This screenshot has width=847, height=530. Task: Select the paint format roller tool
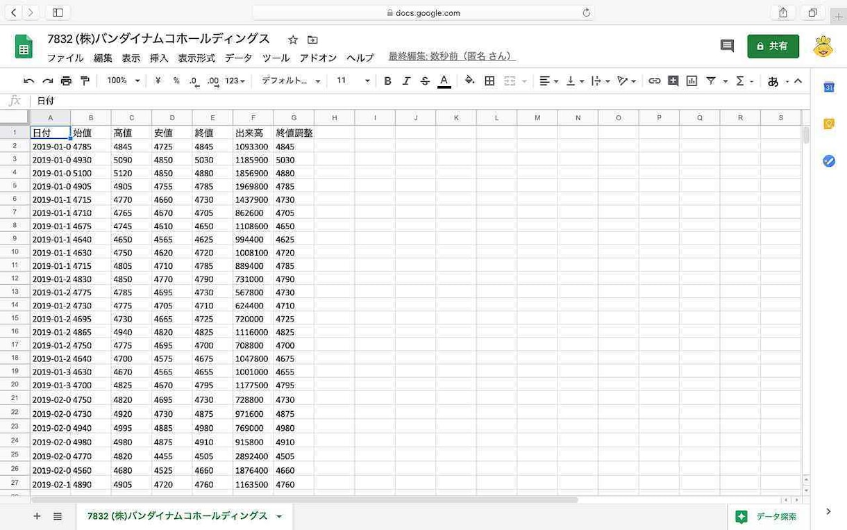coord(85,81)
